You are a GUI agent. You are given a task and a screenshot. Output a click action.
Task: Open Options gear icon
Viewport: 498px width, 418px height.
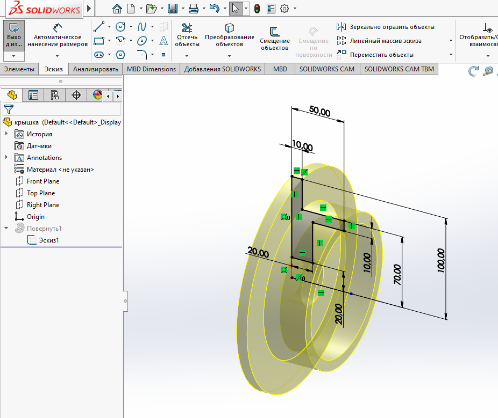[284, 9]
